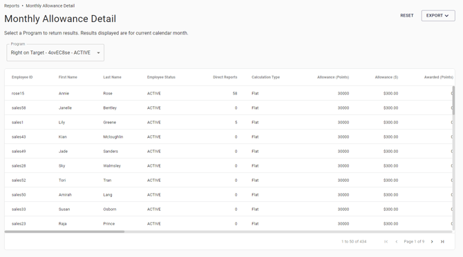Click first name Amirah
This screenshot has height=257, width=463.
(65, 194)
